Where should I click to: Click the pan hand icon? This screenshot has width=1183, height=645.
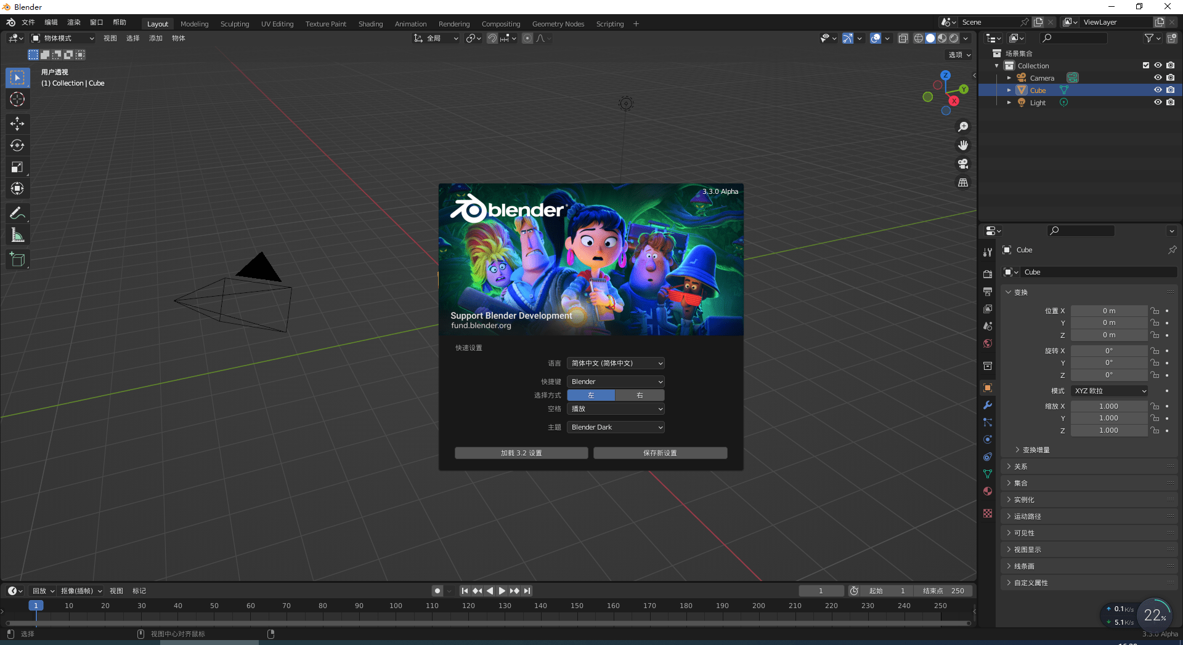[x=963, y=145]
